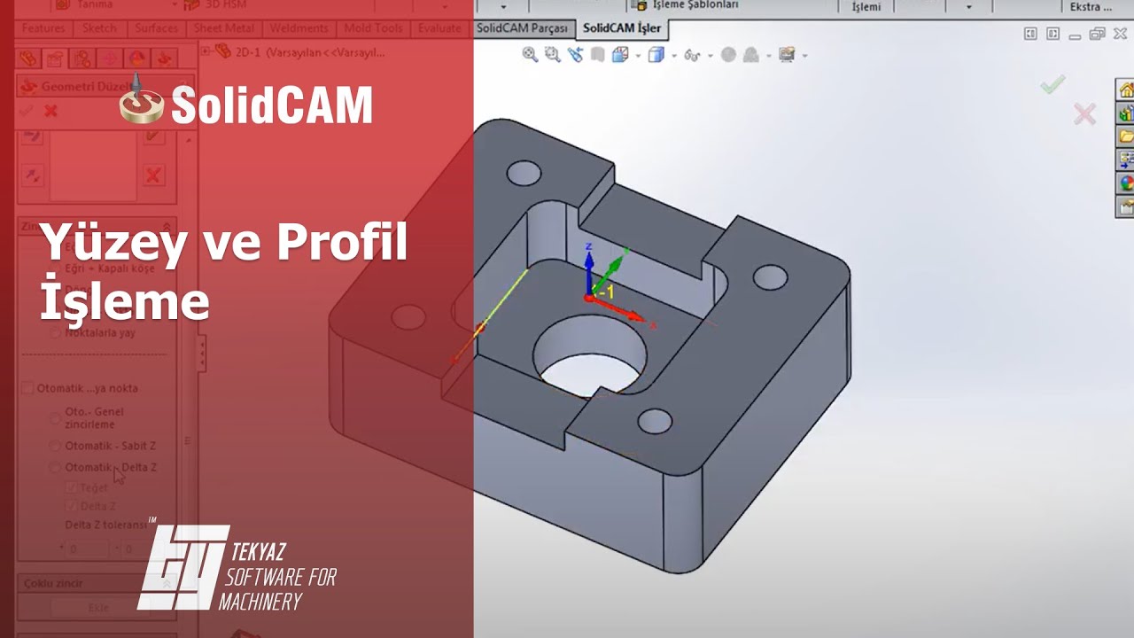Switch to the SolidCAM Parçası tab
Screen dimensions: 1134x638
coord(522,28)
